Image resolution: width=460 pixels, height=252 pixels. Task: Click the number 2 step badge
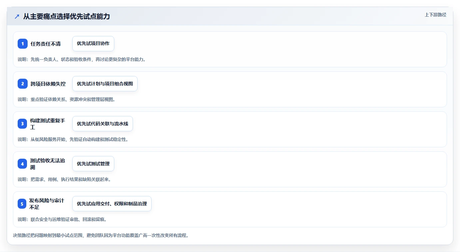tap(23, 84)
